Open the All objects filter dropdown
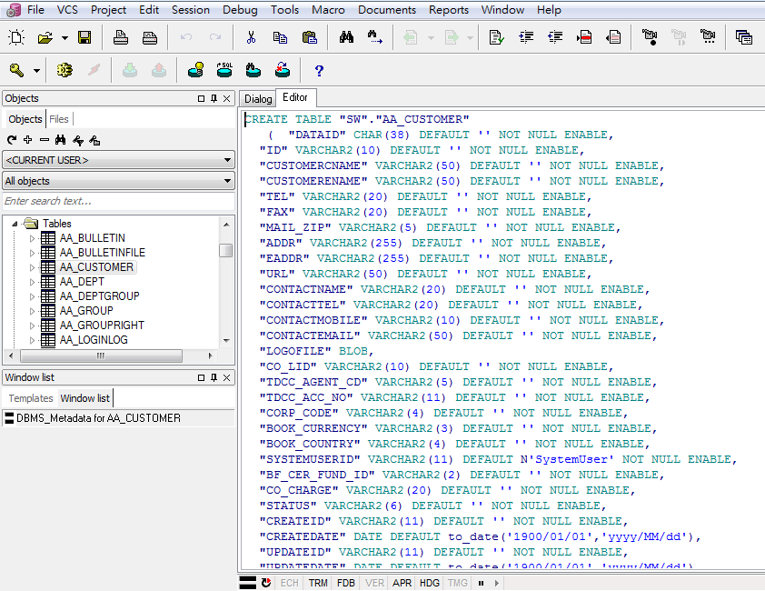This screenshot has width=765, height=591. (x=118, y=181)
